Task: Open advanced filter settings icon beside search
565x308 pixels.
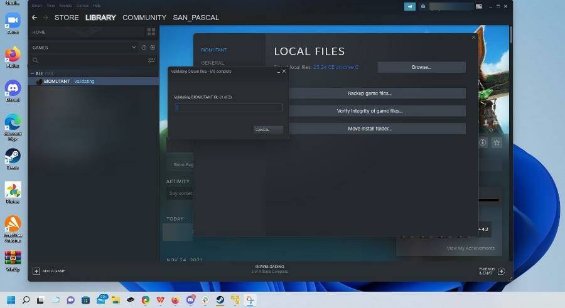Action: point(151,60)
